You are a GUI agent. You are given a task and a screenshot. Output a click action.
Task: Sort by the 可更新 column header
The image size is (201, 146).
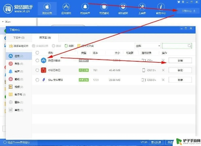point(130,53)
